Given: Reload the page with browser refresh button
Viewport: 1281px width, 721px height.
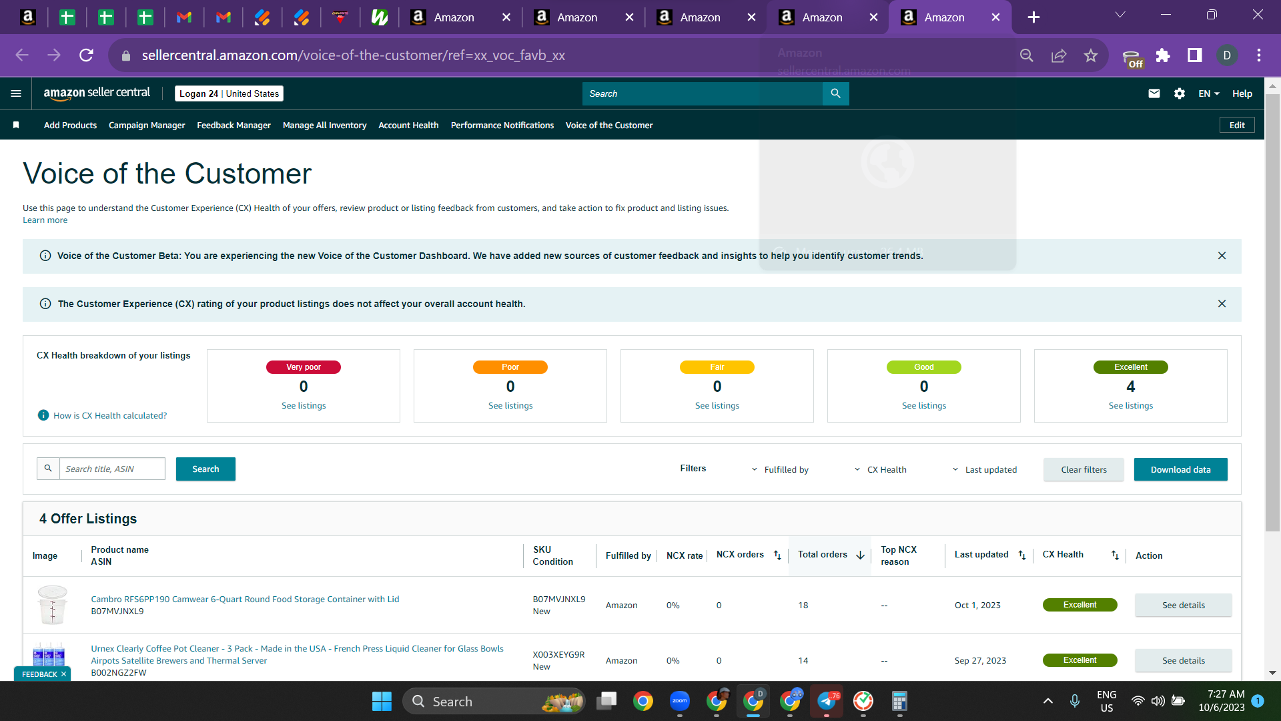Looking at the screenshot, I should [x=86, y=55].
